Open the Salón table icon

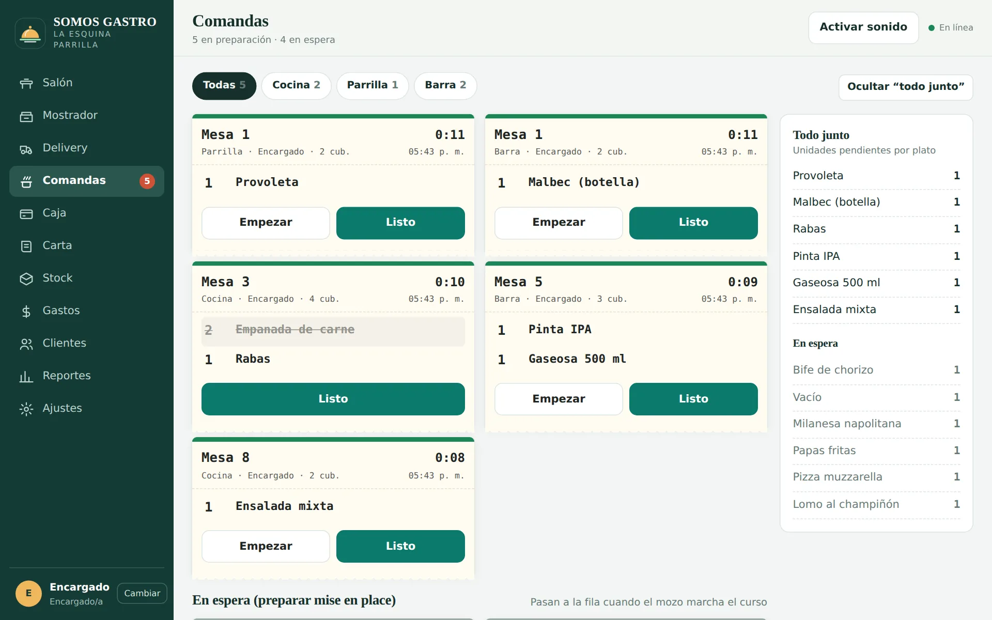point(26,83)
